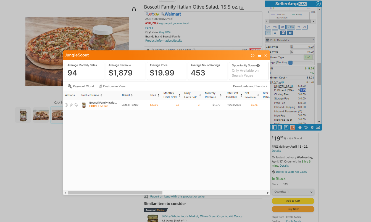Open SellerAmp history icon

click(x=306, y=128)
